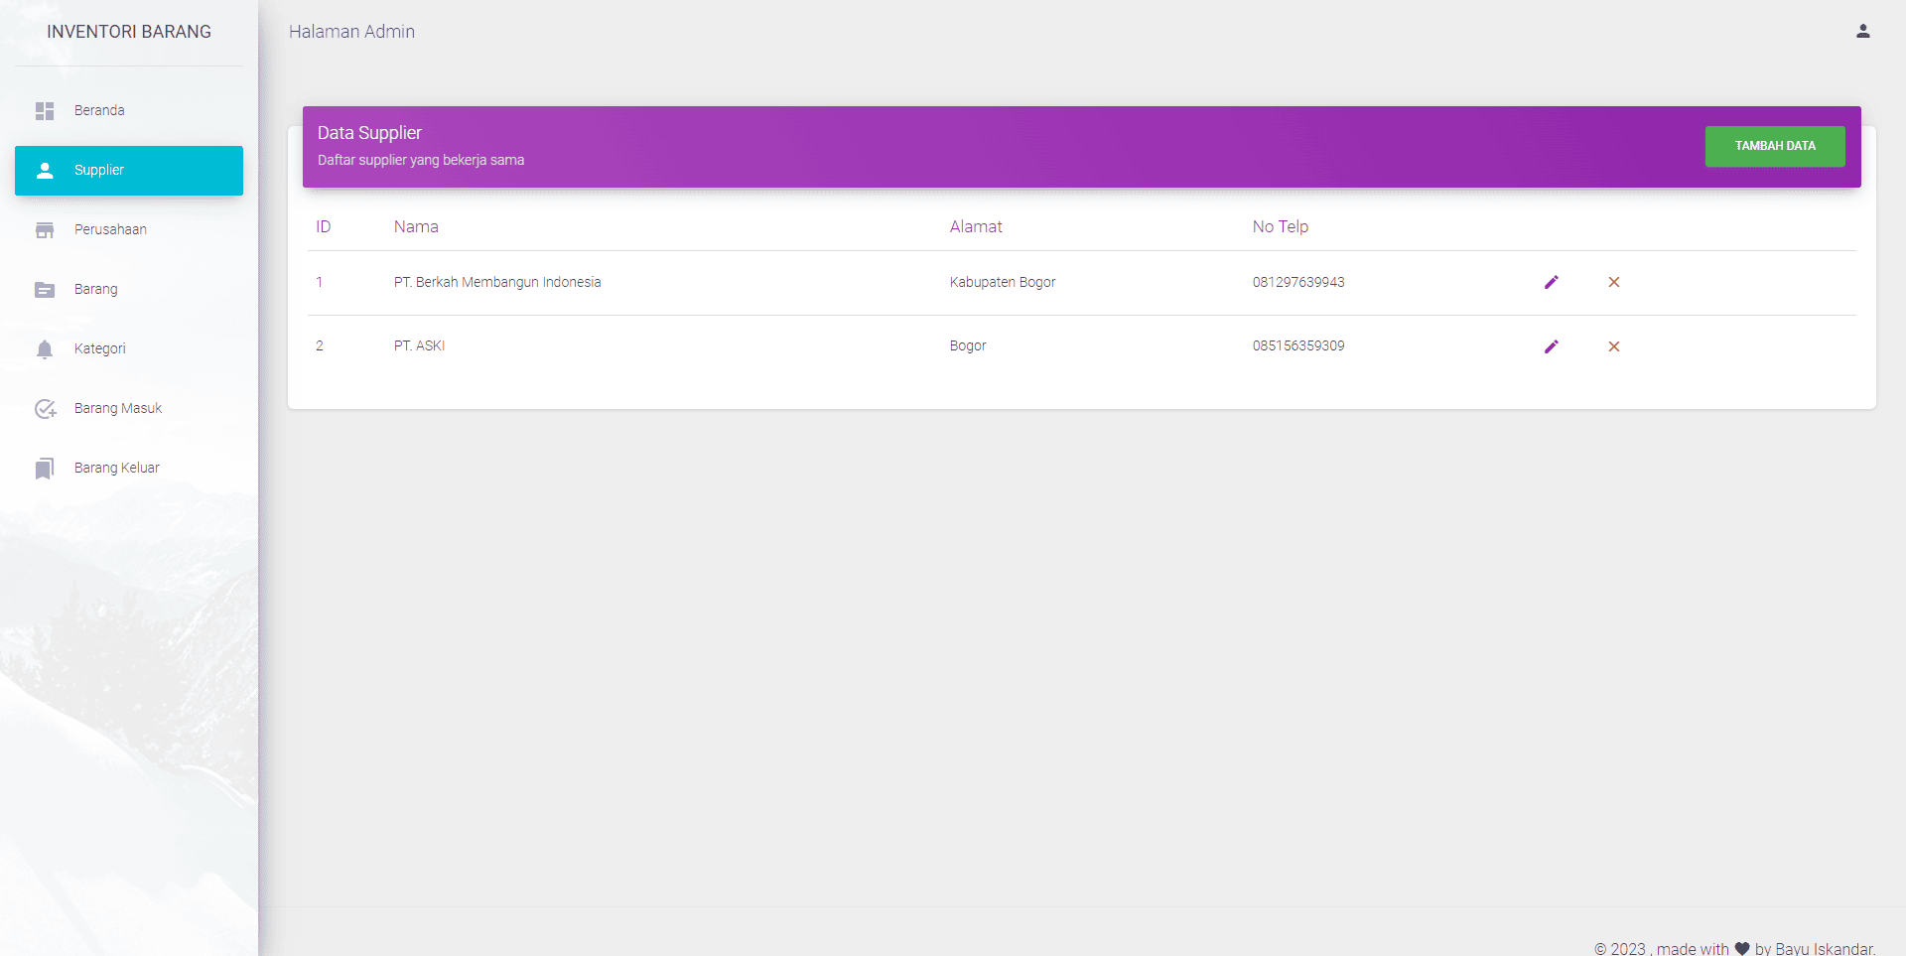Click the name PT. ASKI
This screenshot has width=1906, height=956.
pyautogui.click(x=419, y=345)
